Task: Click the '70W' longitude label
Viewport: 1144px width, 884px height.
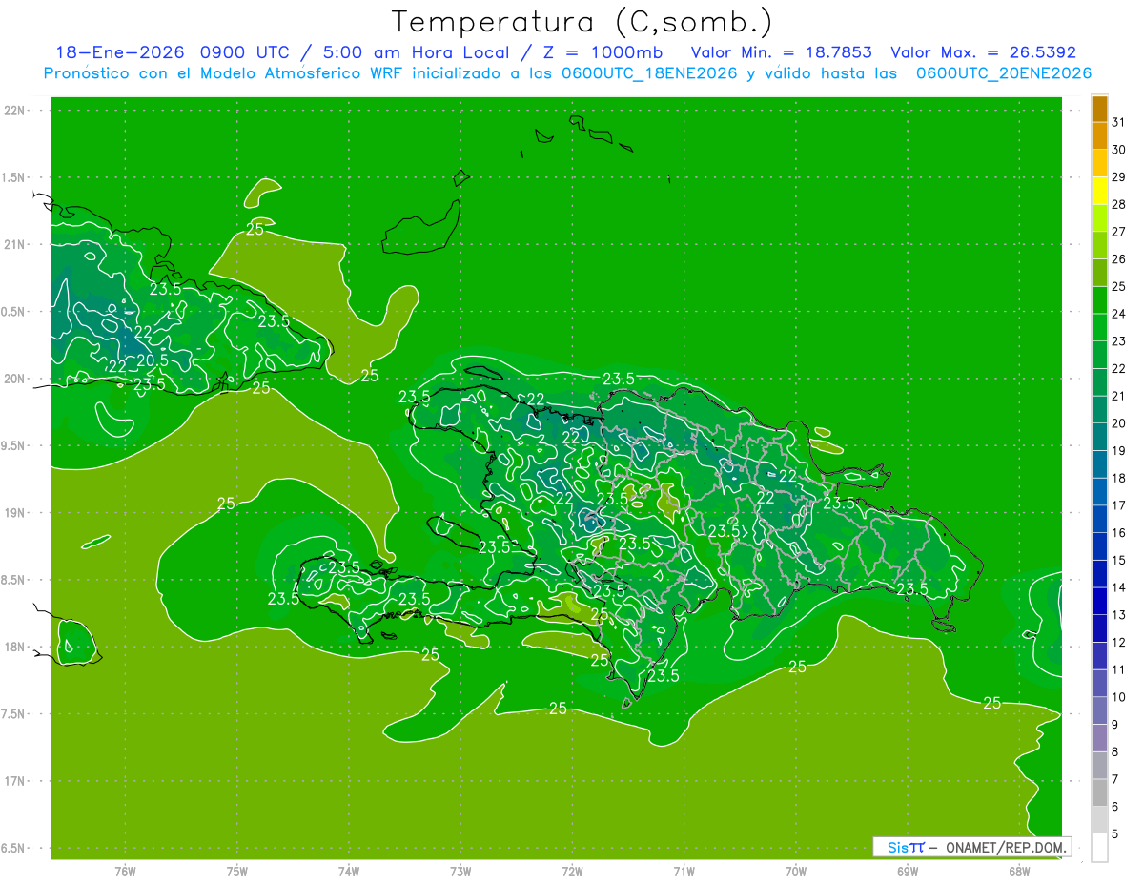Action: click(795, 872)
